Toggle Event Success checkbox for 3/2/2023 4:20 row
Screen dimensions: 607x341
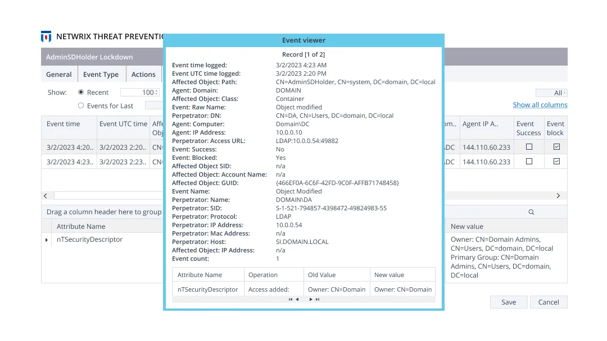pyautogui.click(x=529, y=147)
